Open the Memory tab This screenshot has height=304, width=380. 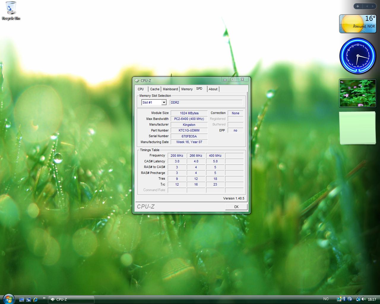(187, 89)
